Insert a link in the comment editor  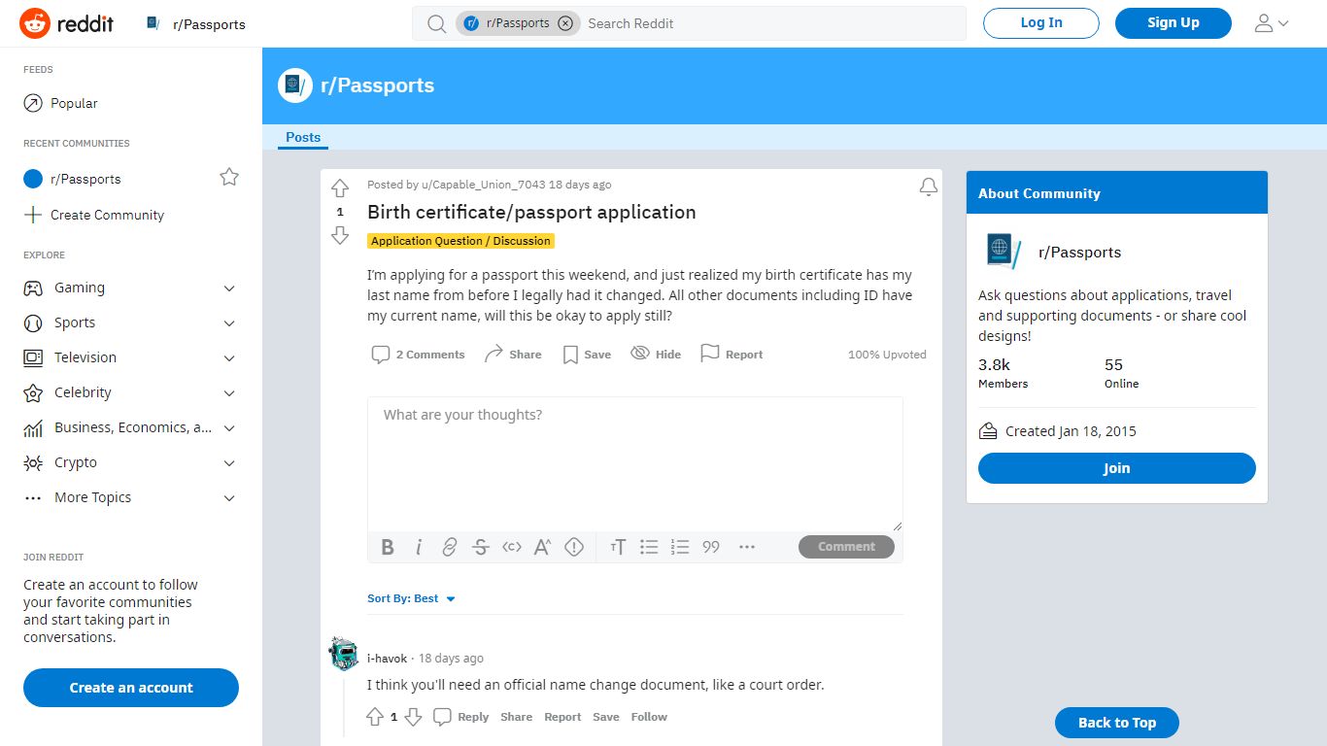(450, 547)
